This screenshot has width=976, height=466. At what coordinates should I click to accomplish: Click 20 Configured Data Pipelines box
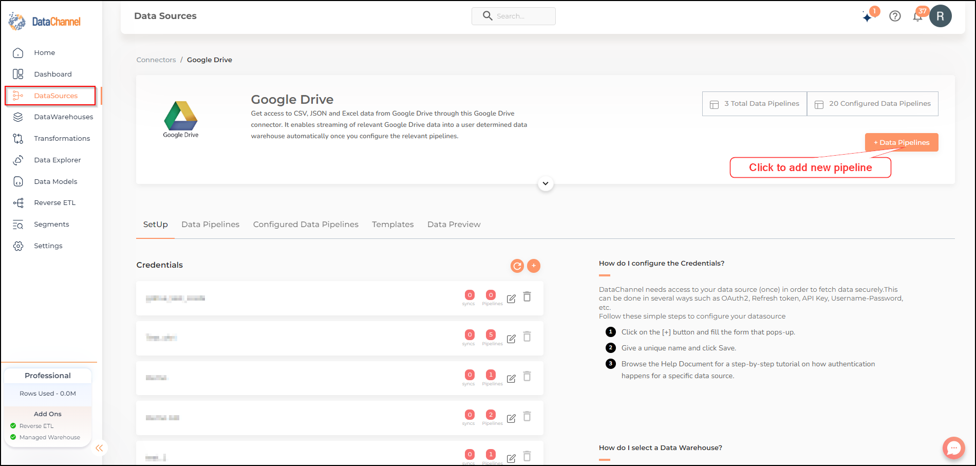873,104
